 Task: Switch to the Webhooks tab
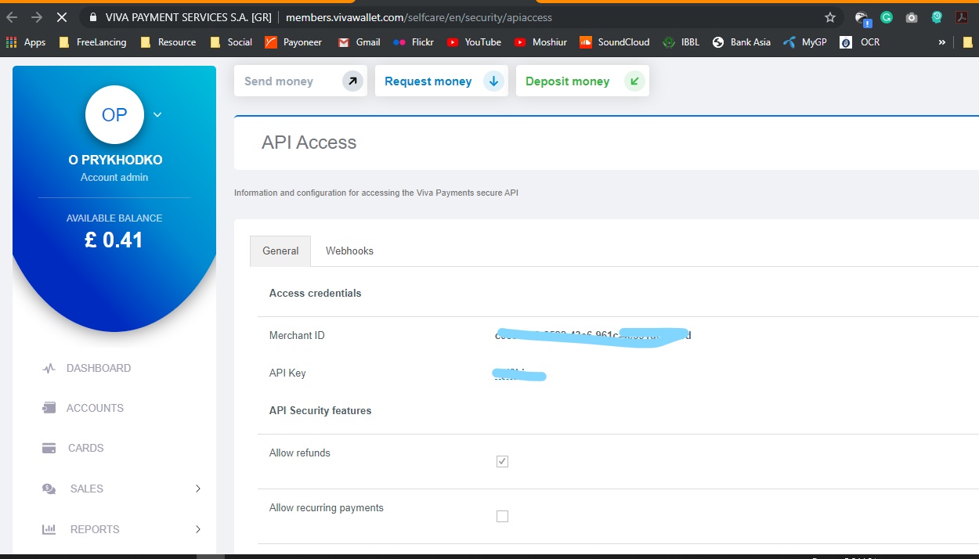tap(349, 251)
